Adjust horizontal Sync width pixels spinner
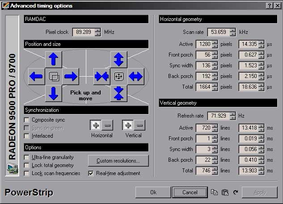The width and height of the screenshot is (283, 204). click(x=215, y=65)
